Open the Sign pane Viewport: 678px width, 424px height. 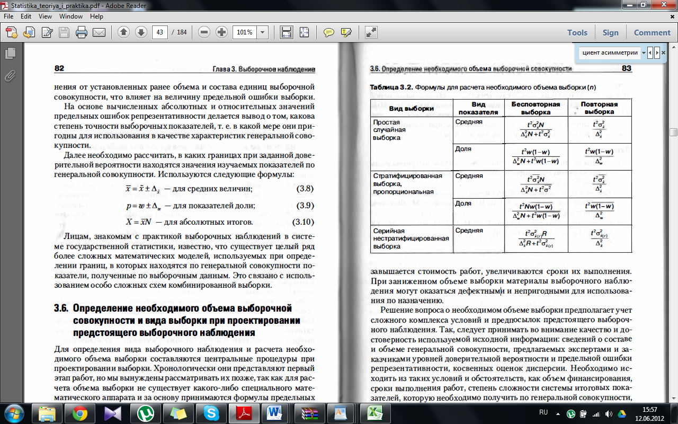click(610, 32)
